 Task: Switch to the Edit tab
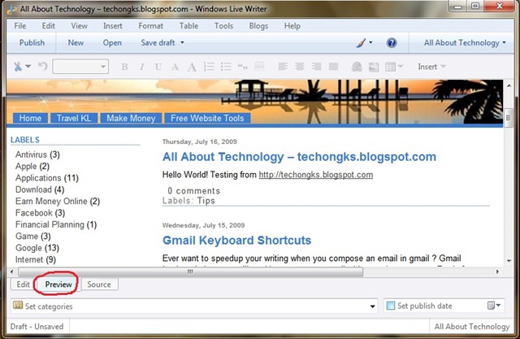[23, 285]
